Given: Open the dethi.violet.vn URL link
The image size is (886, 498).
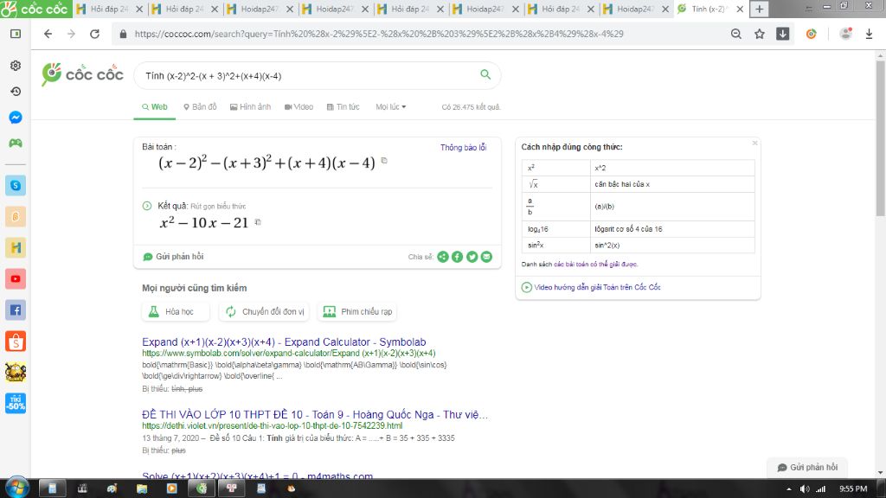Looking at the screenshot, I should (273, 425).
